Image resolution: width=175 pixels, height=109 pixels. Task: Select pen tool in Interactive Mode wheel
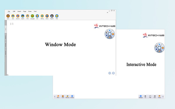coord(160,51)
